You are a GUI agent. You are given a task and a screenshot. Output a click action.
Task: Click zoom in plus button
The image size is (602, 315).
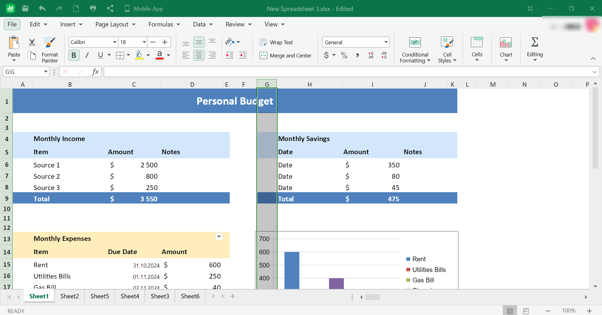pyautogui.click(x=589, y=311)
